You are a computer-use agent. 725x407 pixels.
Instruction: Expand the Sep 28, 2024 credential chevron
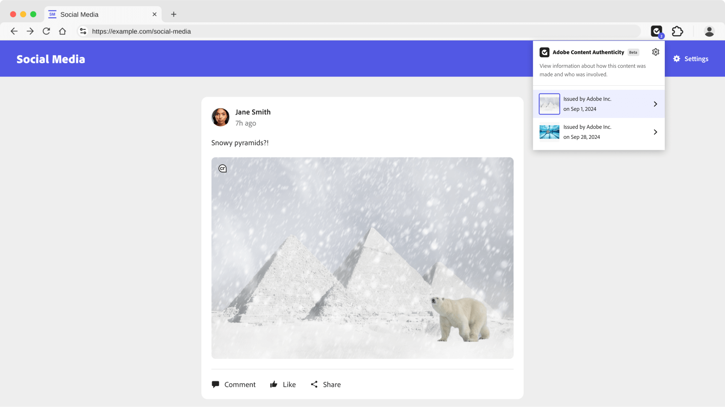[655, 132]
